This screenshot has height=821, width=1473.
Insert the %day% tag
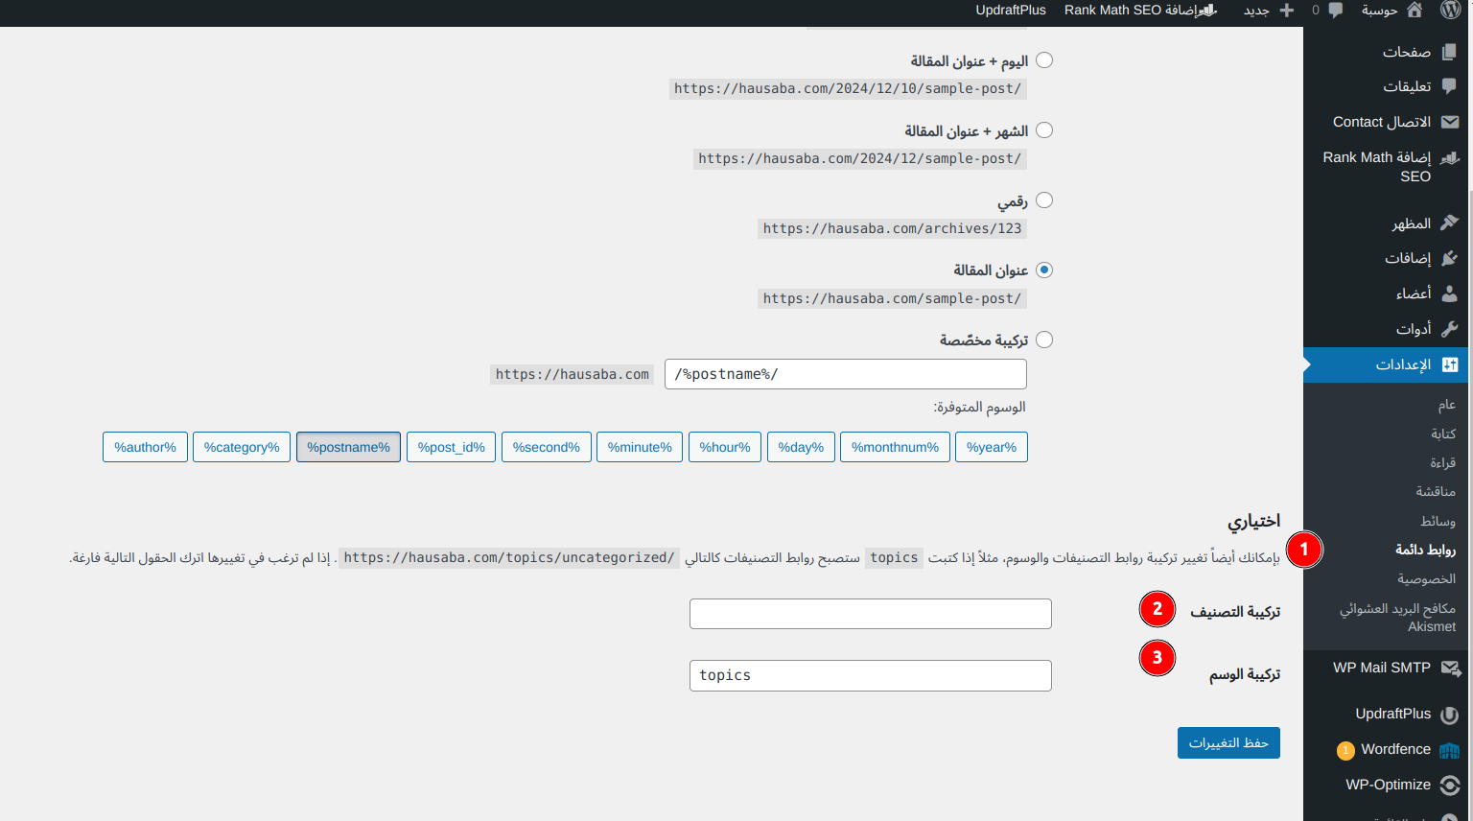pos(801,447)
